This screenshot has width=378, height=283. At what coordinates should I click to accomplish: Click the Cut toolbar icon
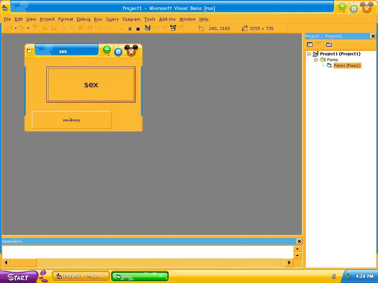click(x=64, y=28)
